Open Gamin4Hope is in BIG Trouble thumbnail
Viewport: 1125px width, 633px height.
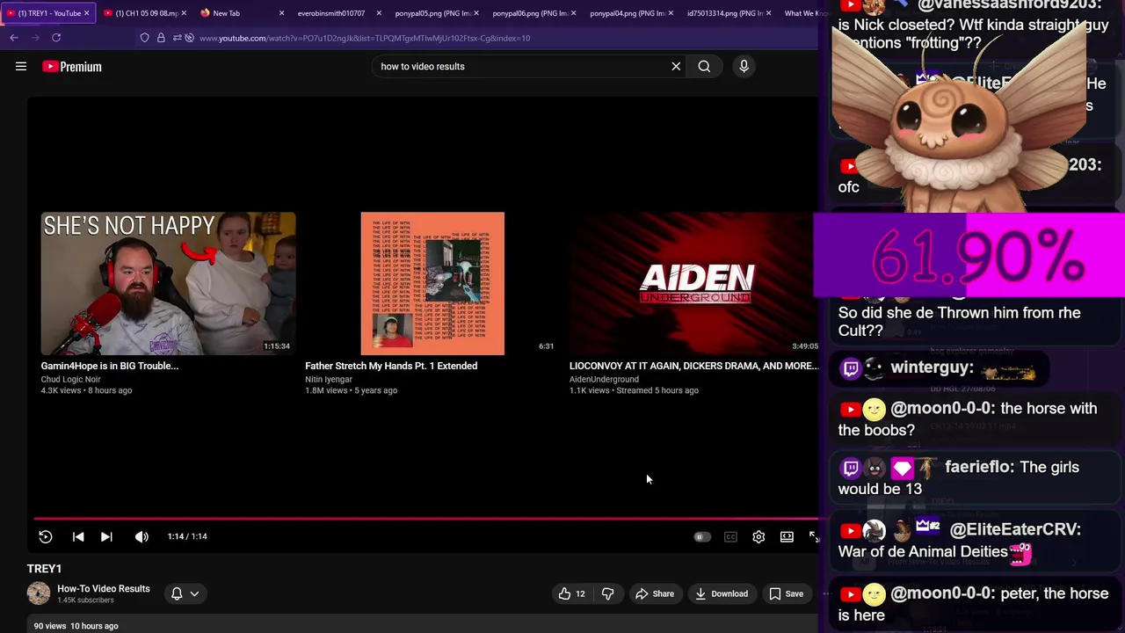[x=168, y=283]
